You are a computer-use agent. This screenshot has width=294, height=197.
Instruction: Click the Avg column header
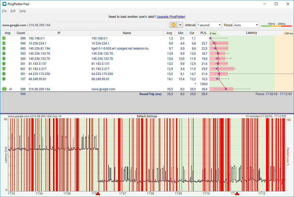pos(169,33)
